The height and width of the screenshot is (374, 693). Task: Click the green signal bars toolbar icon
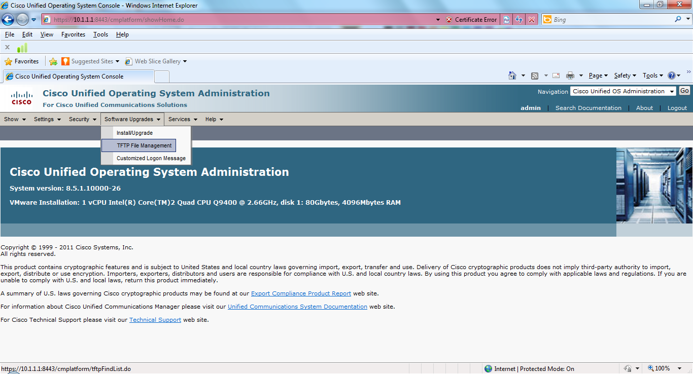click(22, 48)
